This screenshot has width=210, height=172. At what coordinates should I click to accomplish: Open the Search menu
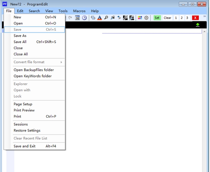click(34, 11)
